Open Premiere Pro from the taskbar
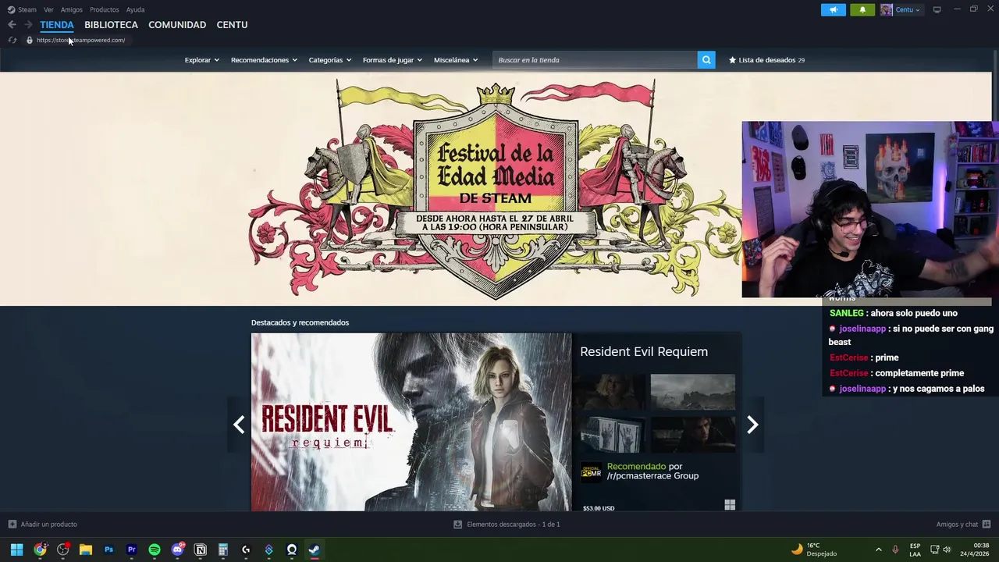This screenshot has height=562, width=999. [x=131, y=550]
